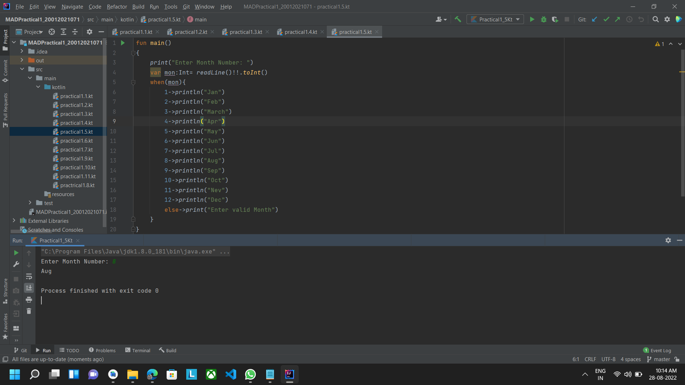Open the Refactor menu
685x385 pixels.
point(117,6)
